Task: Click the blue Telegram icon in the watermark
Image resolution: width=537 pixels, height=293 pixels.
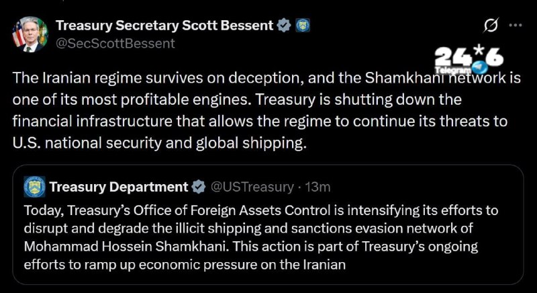Action: click(480, 67)
